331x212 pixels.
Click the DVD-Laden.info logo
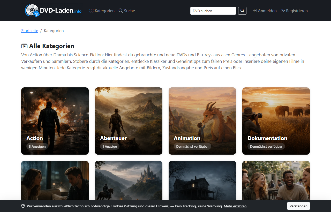(53, 11)
